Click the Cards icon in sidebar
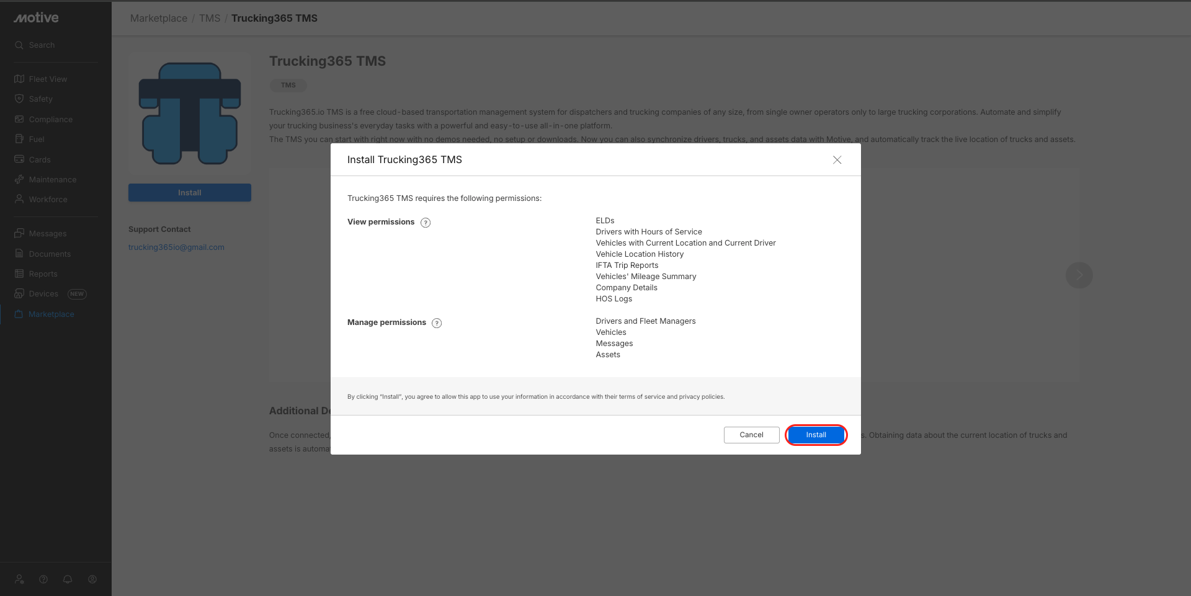The width and height of the screenshot is (1191, 596). [x=19, y=159]
